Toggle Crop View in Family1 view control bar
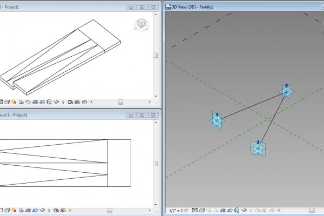Image resolution: width=324 pixels, height=216 pixels. 222,210
